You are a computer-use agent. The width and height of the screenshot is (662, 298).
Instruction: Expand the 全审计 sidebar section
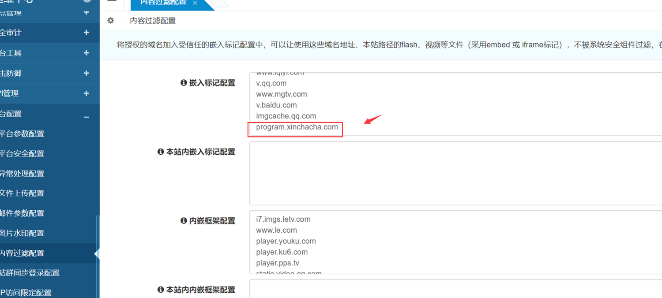[x=86, y=33]
